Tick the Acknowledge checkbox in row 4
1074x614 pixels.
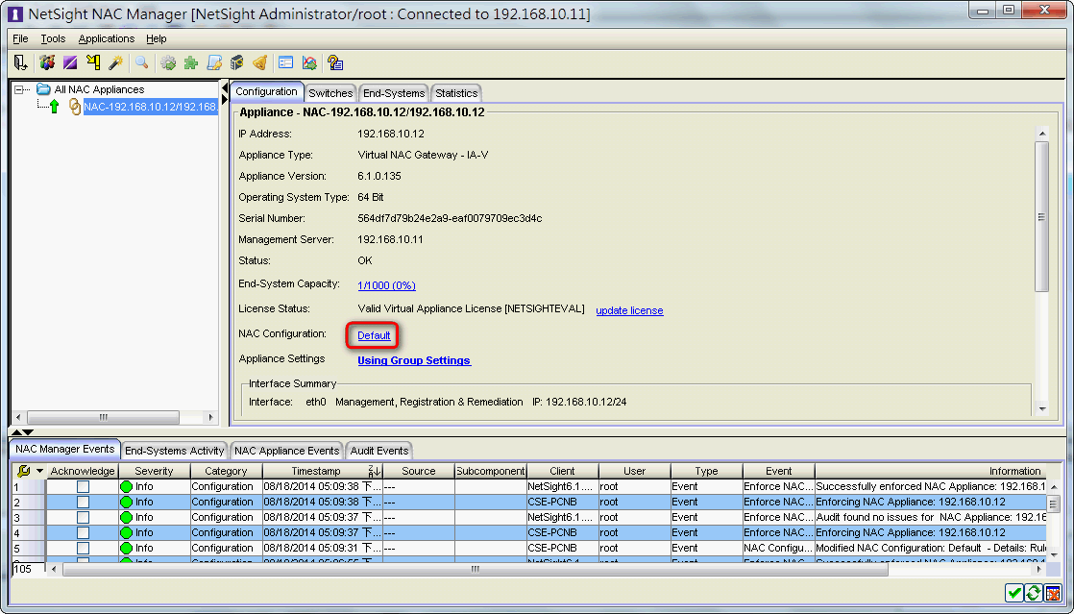click(x=83, y=532)
